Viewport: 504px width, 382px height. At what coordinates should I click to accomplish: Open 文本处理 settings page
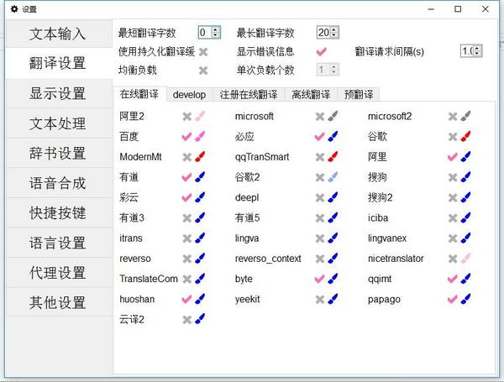click(59, 123)
